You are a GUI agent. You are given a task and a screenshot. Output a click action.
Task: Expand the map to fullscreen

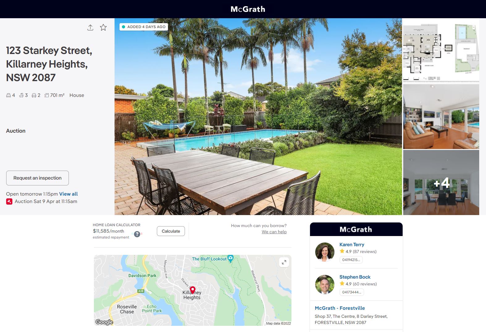(x=284, y=262)
